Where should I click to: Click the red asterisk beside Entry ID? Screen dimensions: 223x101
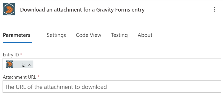[x=21, y=54]
